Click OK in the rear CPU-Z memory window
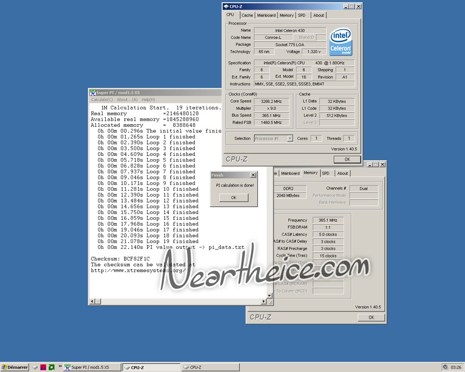Viewport: 465px width, 372px height. pos(371,317)
